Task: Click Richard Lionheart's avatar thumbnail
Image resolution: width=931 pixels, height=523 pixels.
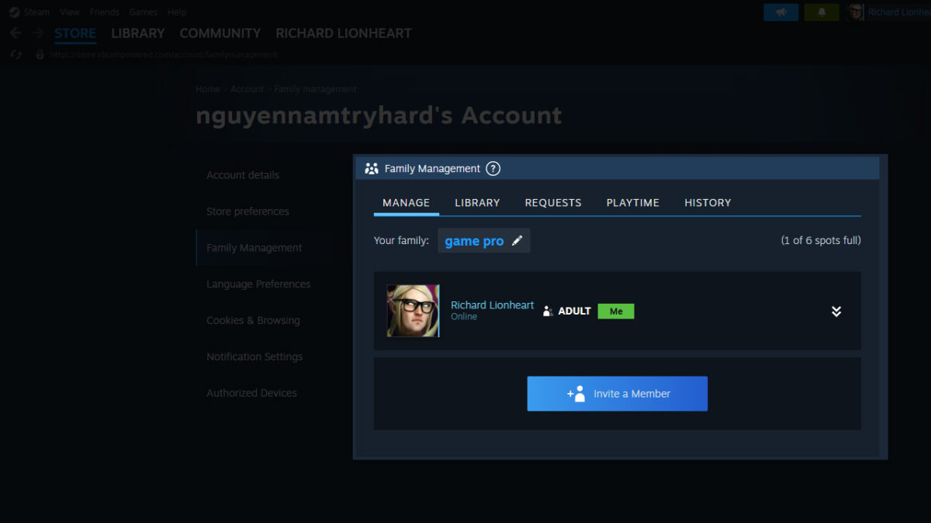Action: [414, 311]
